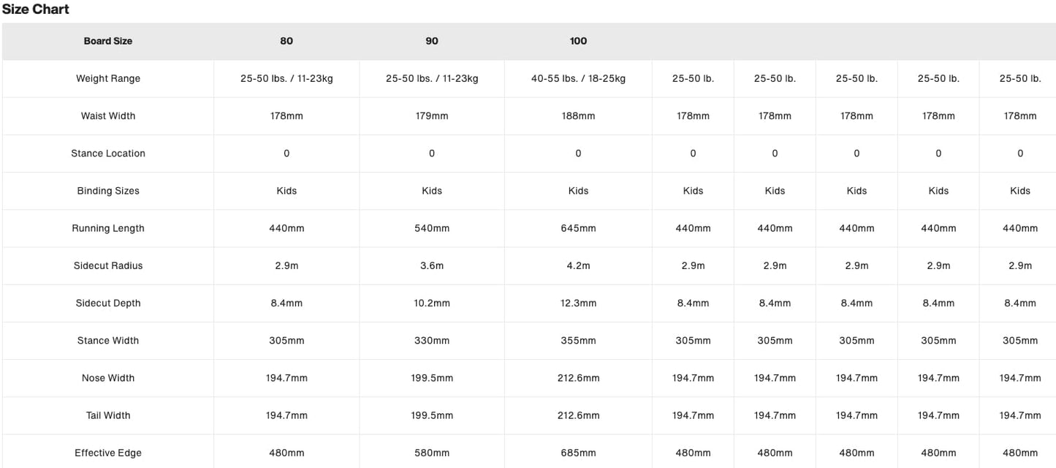Image resolution: width=1056 pixels, height=468 pixels.
Task: Select the Weight Range row label
Action: click(x=108, y=78)
